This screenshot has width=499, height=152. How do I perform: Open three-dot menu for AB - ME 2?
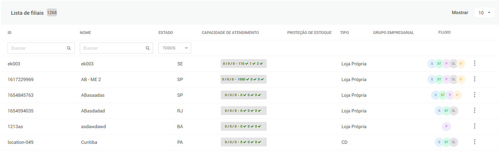tap(475, 79)
